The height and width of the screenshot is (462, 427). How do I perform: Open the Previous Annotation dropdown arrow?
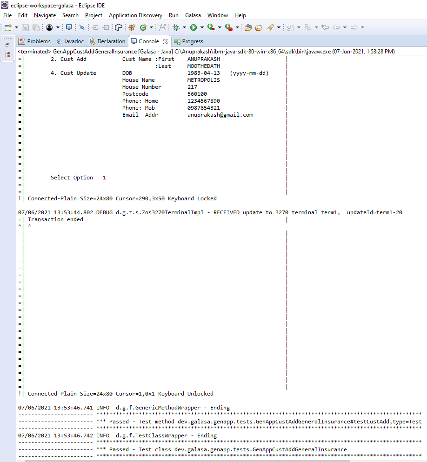(316, 27)
